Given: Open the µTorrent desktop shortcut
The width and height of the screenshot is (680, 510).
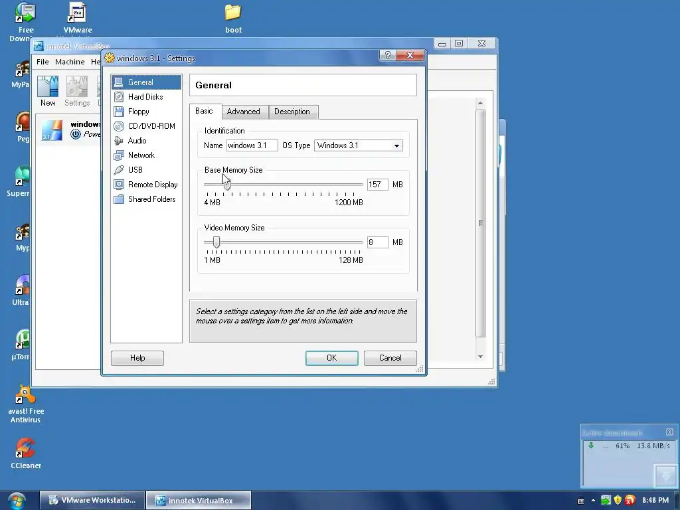Looking at the screenshot, I should click(22, 345).
